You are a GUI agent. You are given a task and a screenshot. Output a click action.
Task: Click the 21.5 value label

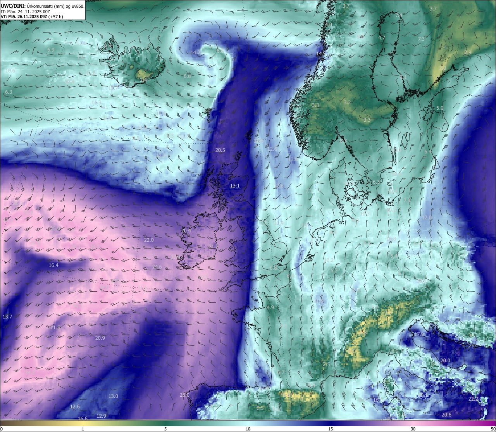point(55,327)
